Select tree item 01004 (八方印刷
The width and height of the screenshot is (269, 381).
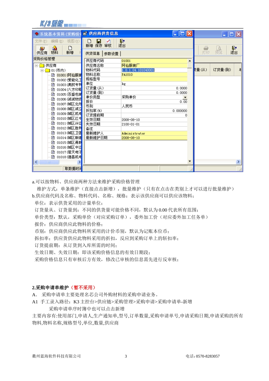[69, 90]
